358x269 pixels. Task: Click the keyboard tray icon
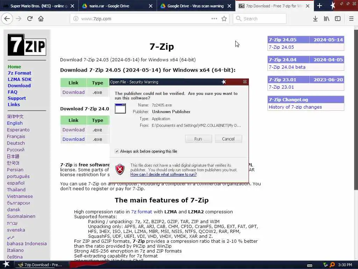point(310,265)
